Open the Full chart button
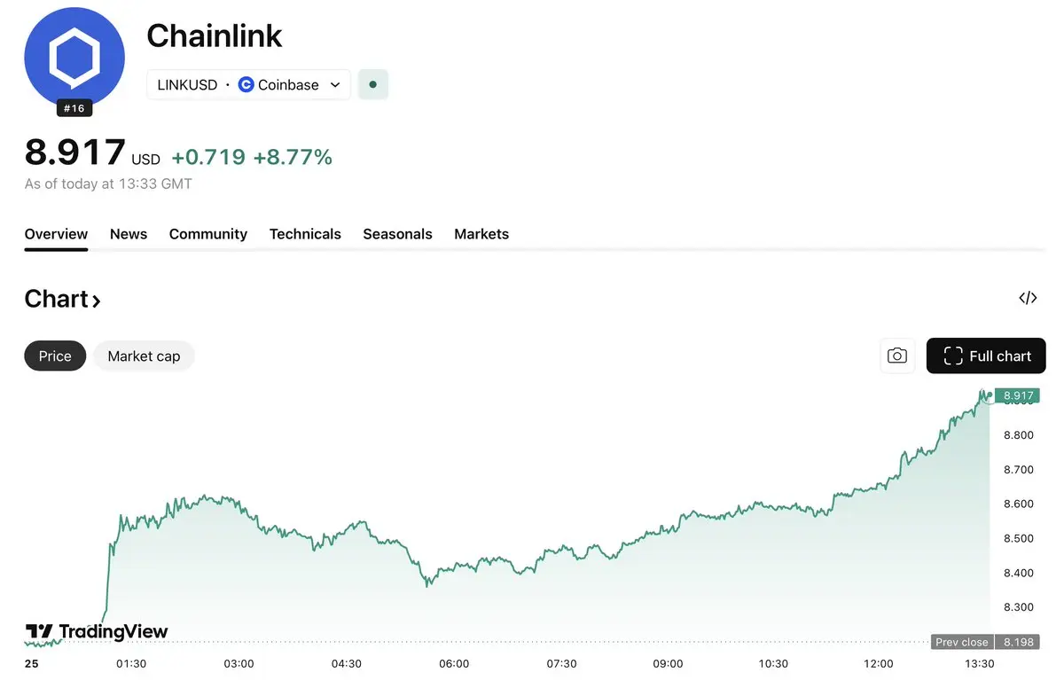This screenshot has width=1064, height=680. 986,356
